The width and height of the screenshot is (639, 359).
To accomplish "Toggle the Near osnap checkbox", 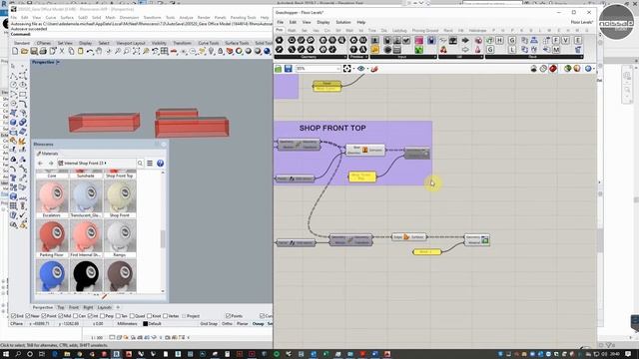I will [28, 316].
